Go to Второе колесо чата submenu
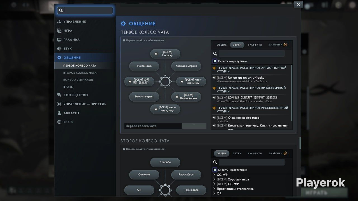This screenshot has width=358, height=201. pos(80,73)
